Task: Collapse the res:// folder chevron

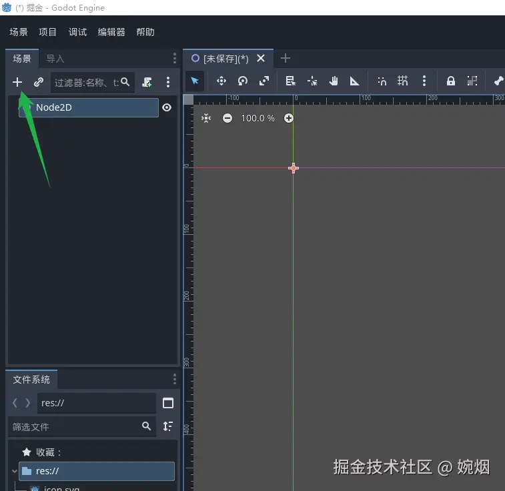Action: pos(15,472)
